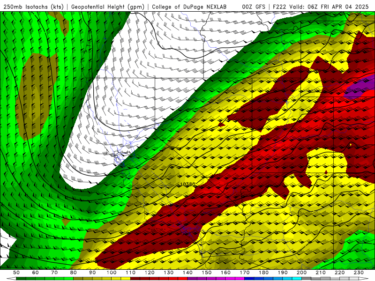Screen dimensions: 375x281
Task: Click the 190 value on the color scale
Action: pyautogui.click(x=283, y=273)
